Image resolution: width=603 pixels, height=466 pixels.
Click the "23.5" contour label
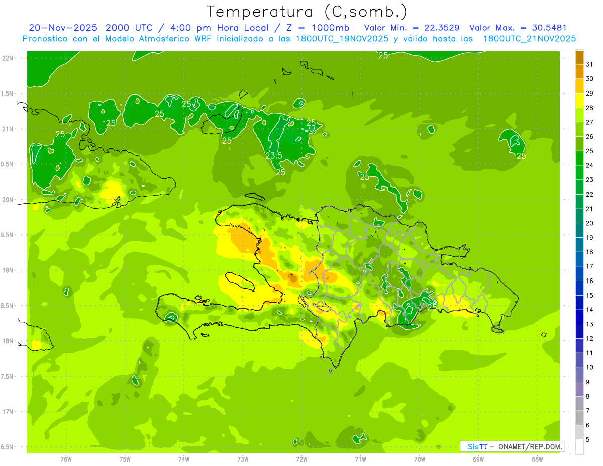click(274, 156)
